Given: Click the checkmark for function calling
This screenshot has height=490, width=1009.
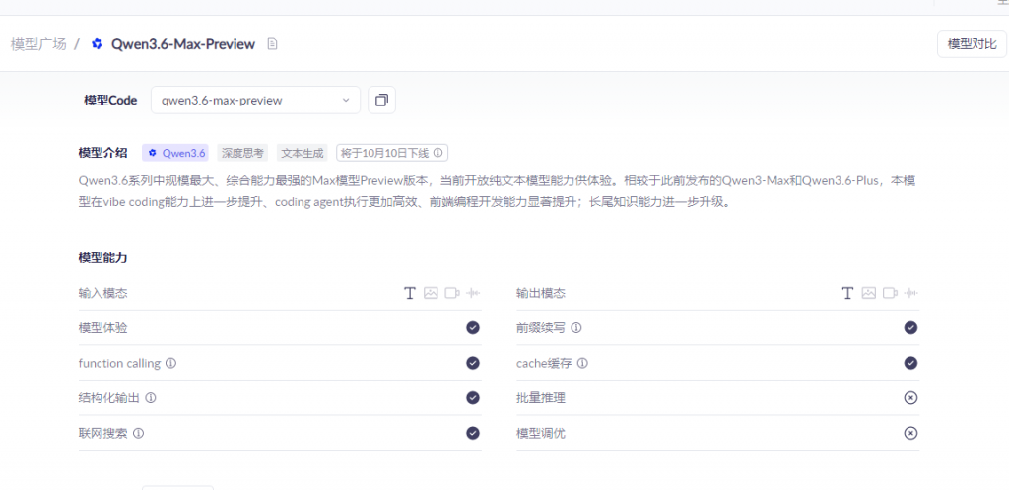Looking at the screenshot, I should (473, 363).
